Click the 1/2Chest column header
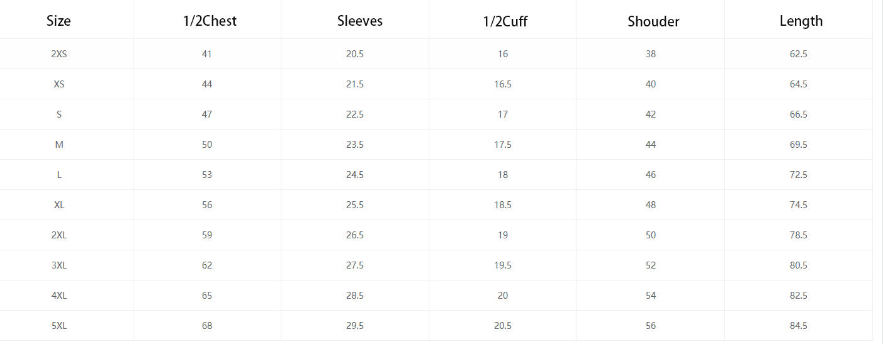Screen dimensions: 883x344 click(x=210, y=21)
